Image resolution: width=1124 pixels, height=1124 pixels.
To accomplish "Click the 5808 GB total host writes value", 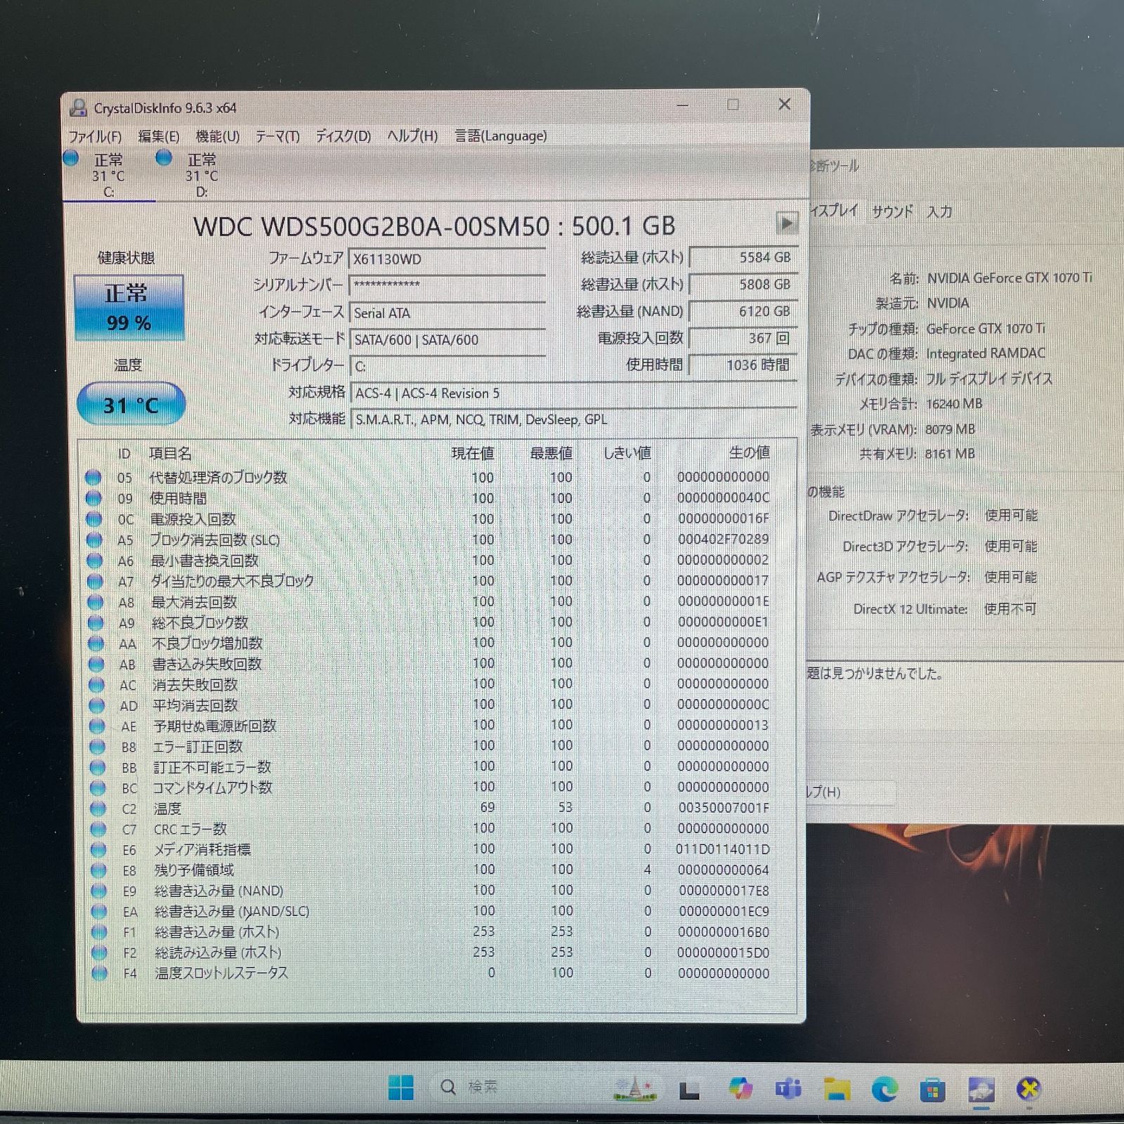I will point(743,285).
